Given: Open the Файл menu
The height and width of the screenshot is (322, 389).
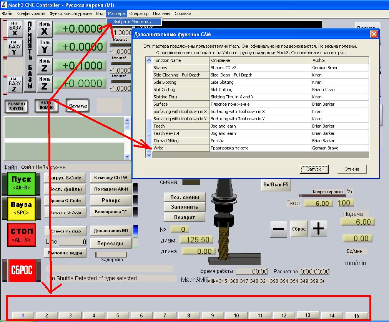Looking at the screenshot, I should coord(7,13).
